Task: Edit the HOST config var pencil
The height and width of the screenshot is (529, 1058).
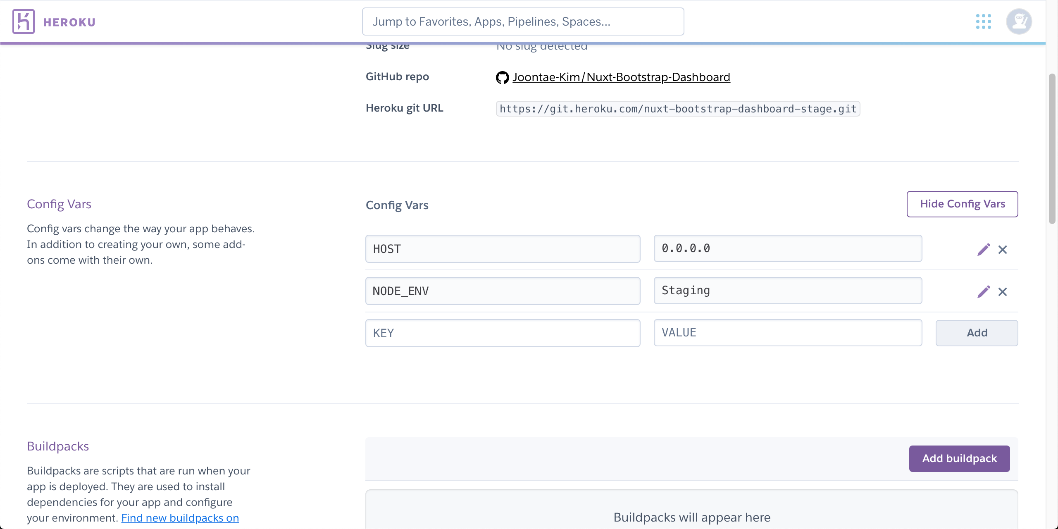Action: coord(983,249)
